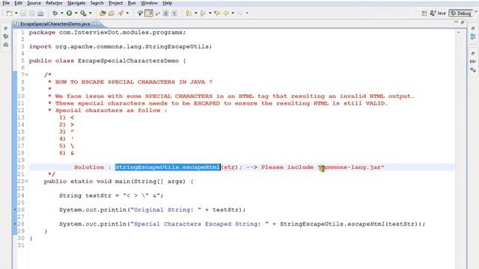Collapse the comment fold at line 7

point(27,75)
